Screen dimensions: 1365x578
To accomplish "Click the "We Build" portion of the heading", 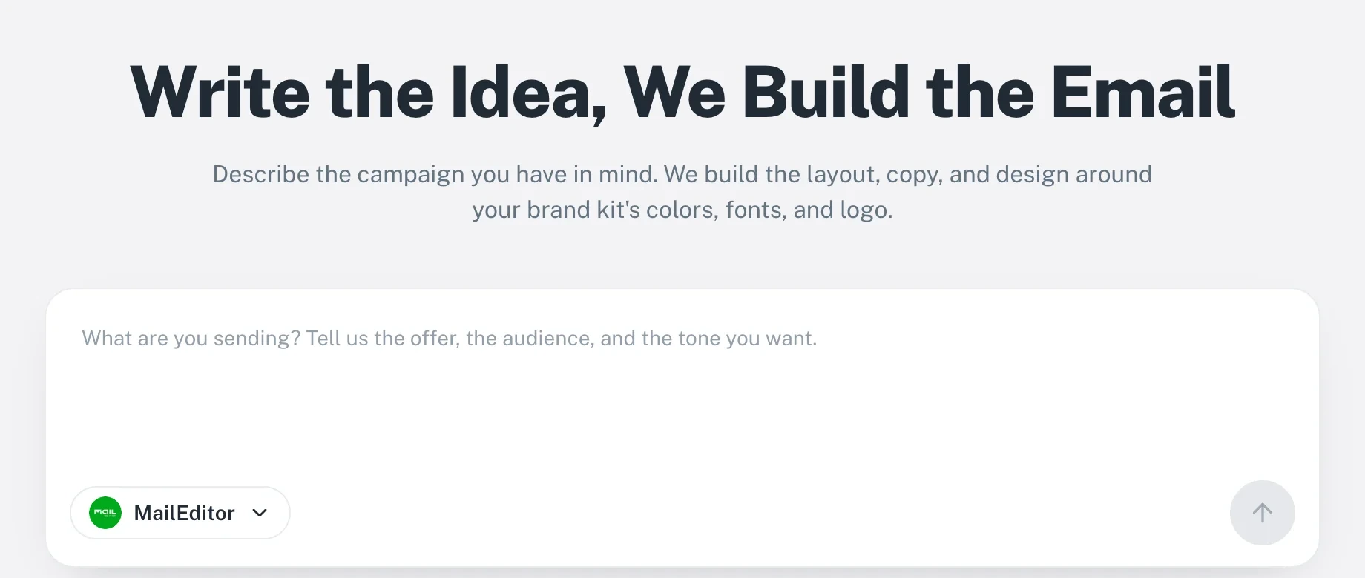I will pos(766,93).
